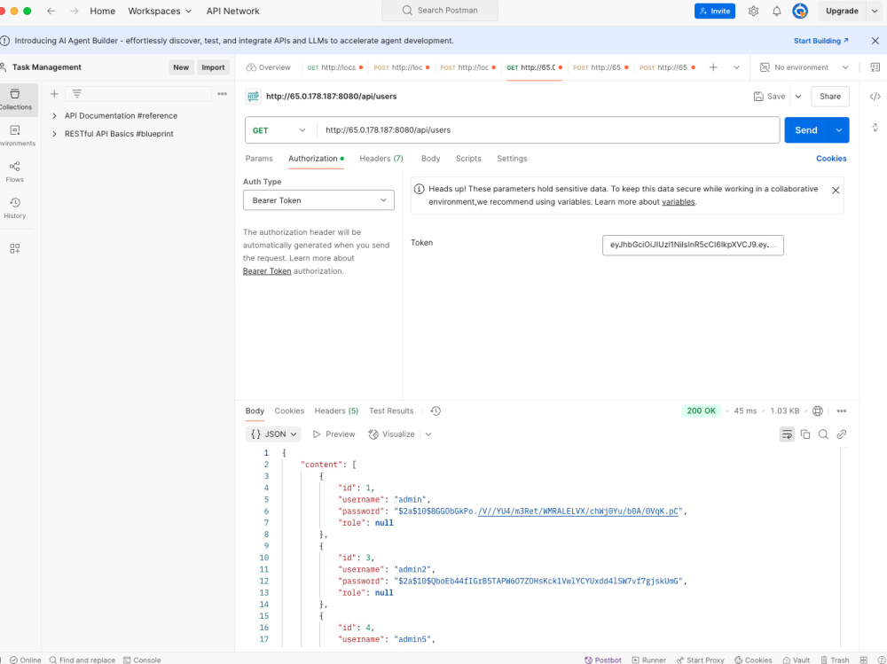Click the New button
The width and height of the screenshot is (887, 664).
[x=181, y=67]
